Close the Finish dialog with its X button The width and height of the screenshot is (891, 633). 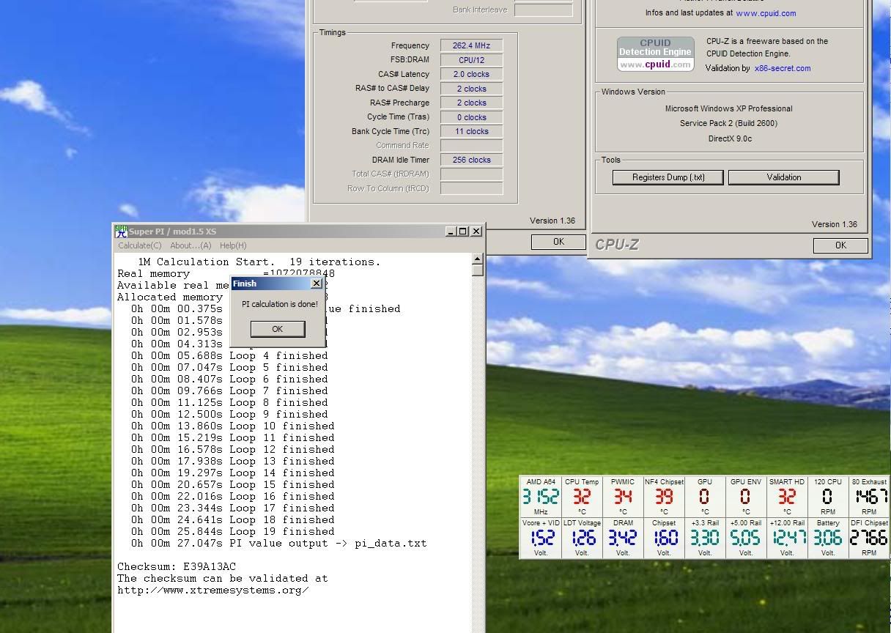(x=316, y=284)
